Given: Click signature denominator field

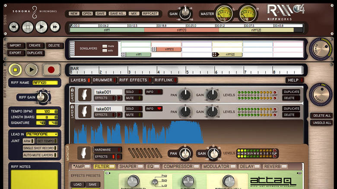Looking at the screenshot, I should [53, 123].
